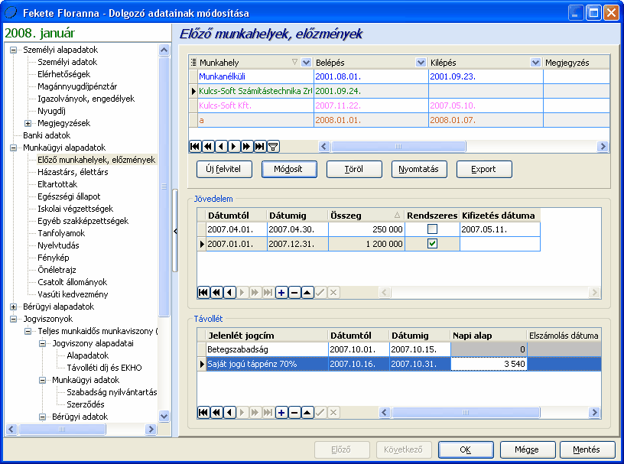Screen dimensions: 624x464
Task: Click tree horizontal scrollbar right arrow
Action: coord(151,429)
